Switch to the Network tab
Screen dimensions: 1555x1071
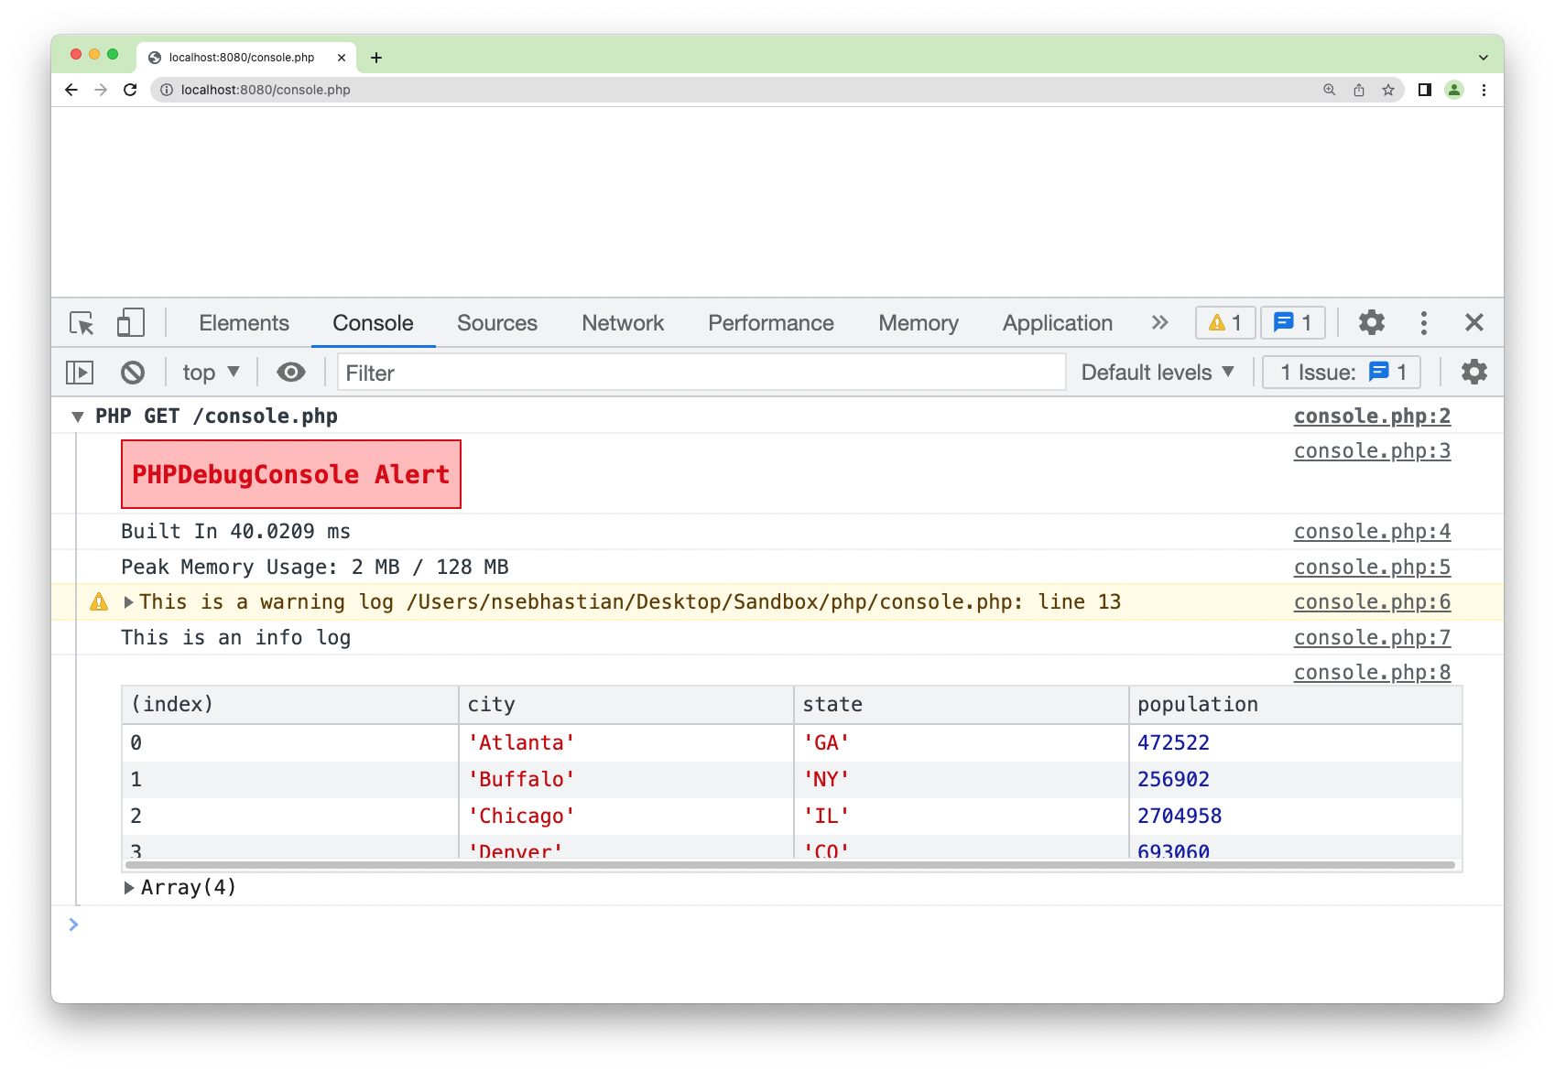click(622, 323)
